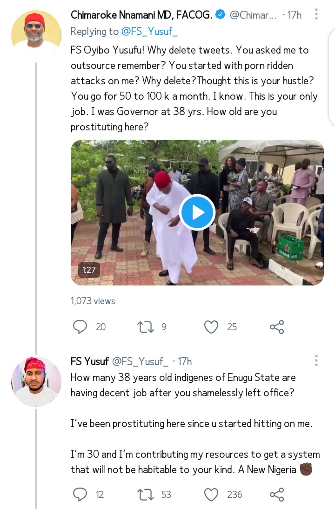Play the embedded tweet video
The image size is (335, 509).
[197, 212]
